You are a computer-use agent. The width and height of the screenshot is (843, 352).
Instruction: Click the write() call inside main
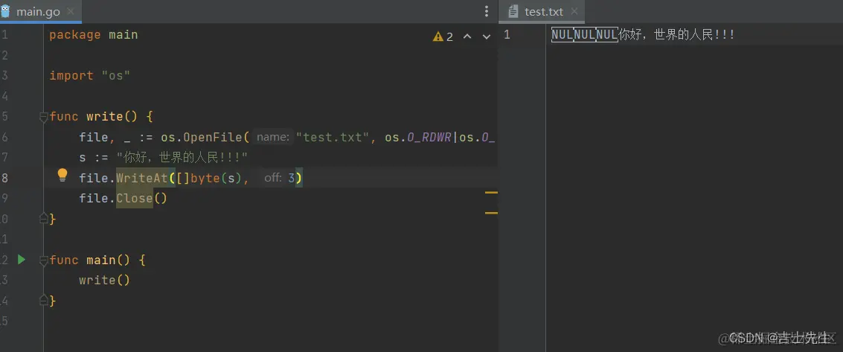click(x=104, y=280)
